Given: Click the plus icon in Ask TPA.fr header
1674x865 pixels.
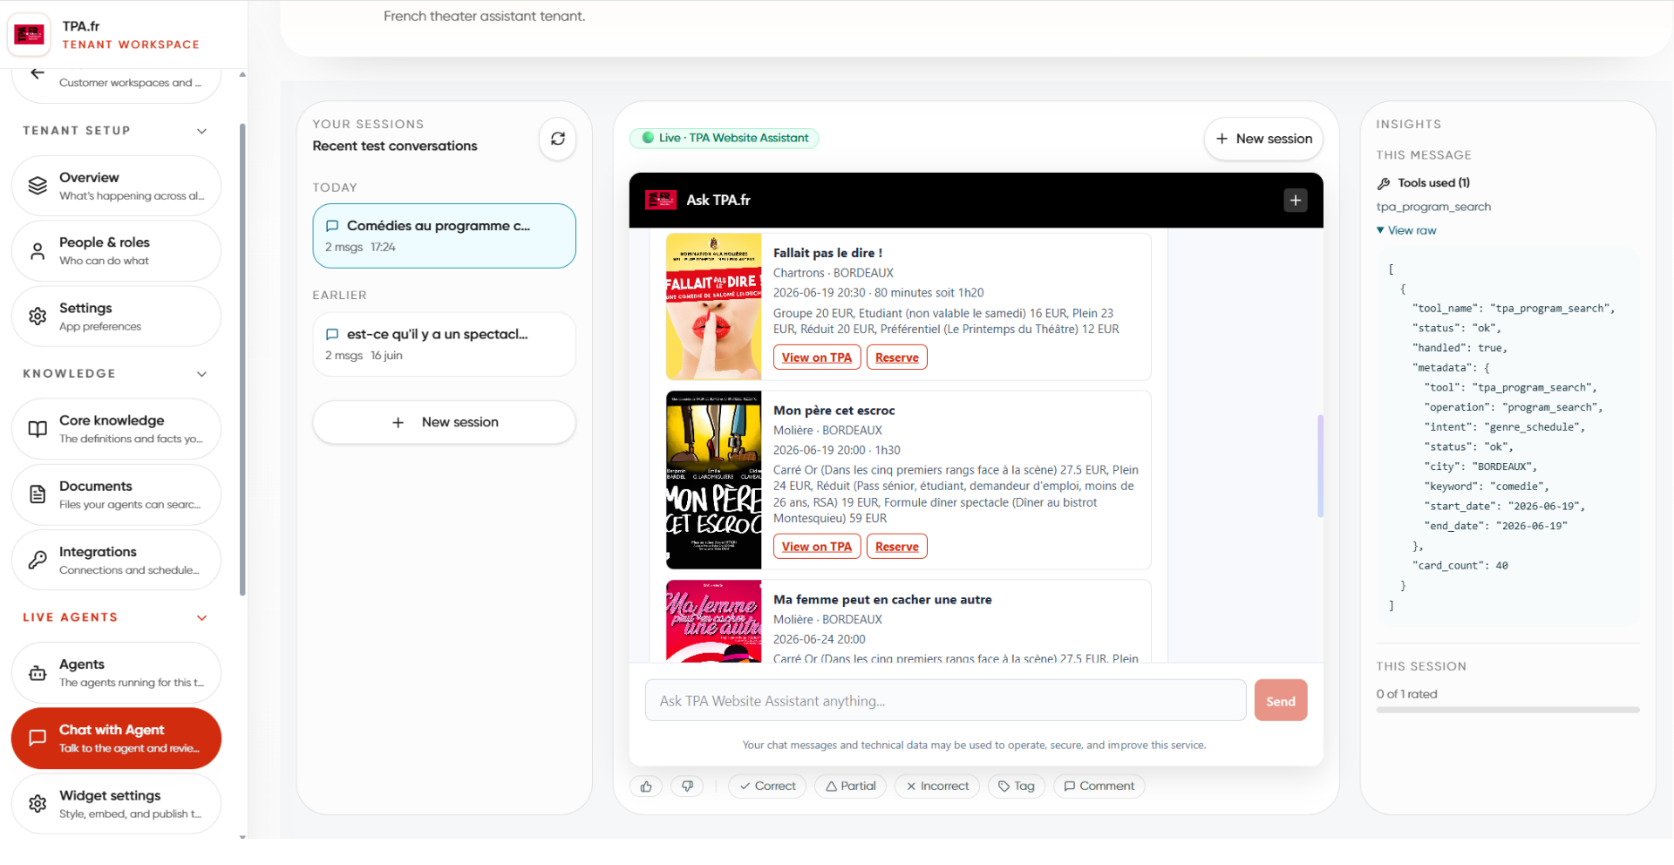Looking at the screenshot, I should (1296, 201).
